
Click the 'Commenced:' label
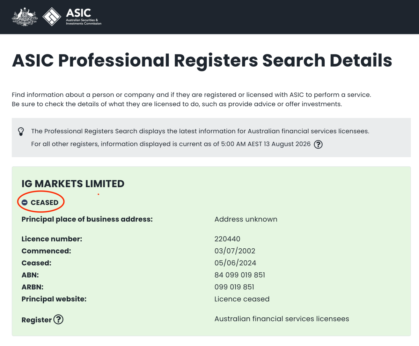46,251
